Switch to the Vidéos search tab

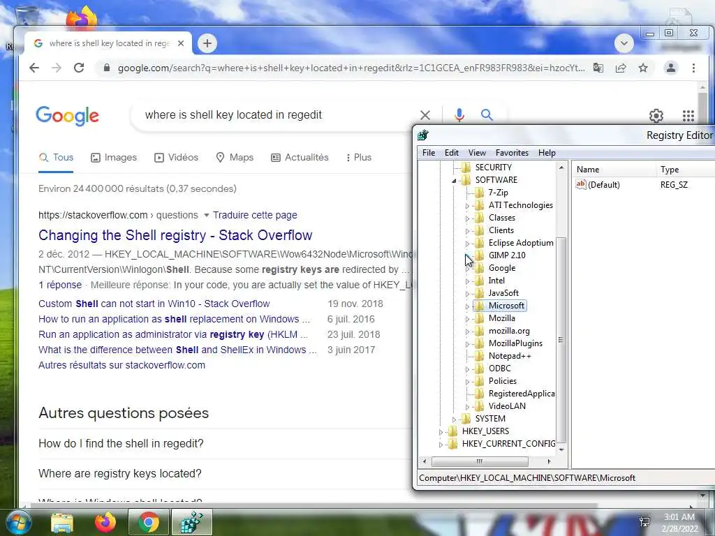point(176,157)
